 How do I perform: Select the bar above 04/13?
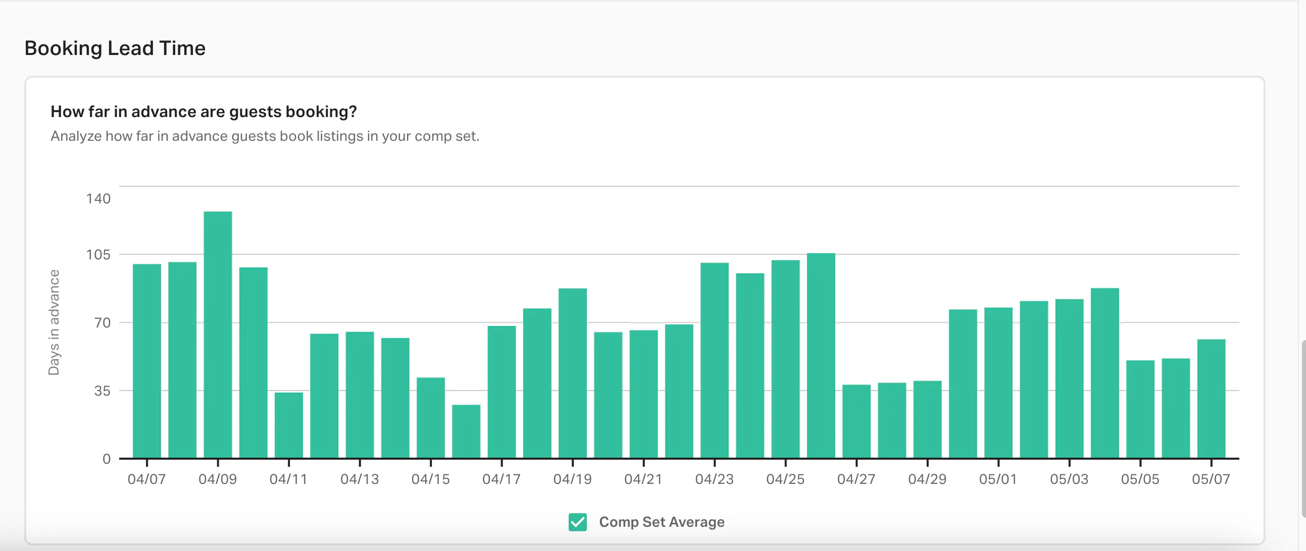(360, 395)
